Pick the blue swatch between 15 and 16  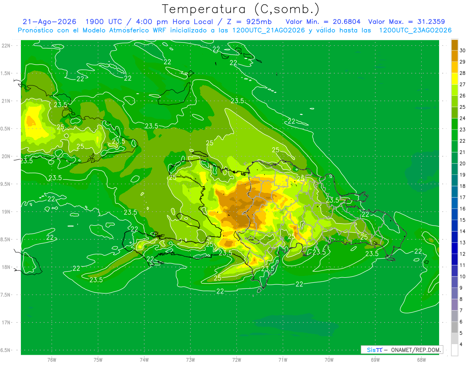(x=454, y=215)
